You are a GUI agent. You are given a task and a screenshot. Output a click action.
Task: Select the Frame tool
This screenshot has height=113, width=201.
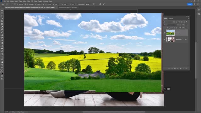point(2,24)
